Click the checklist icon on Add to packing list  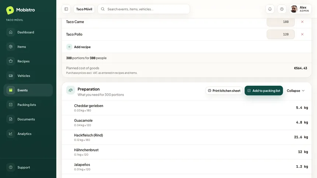click(x=249, y=90)
